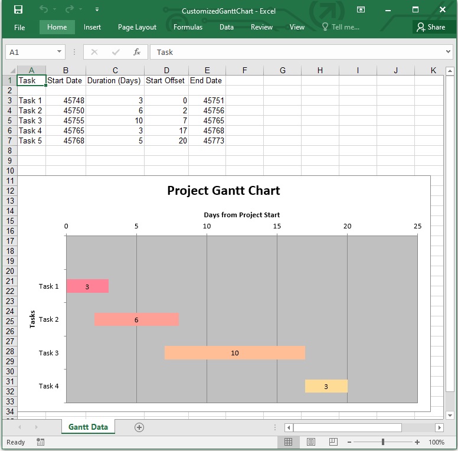This screenshot has width=458, height=451.
Task: Switch to Page Layout view icon
Action: coord(311,442)
